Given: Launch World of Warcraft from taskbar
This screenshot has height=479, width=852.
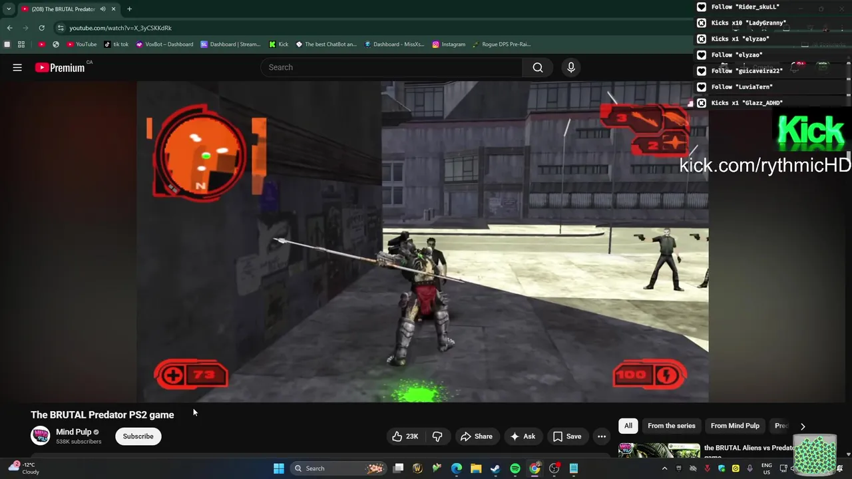Looking at the screenshot, I should (417, 468).
